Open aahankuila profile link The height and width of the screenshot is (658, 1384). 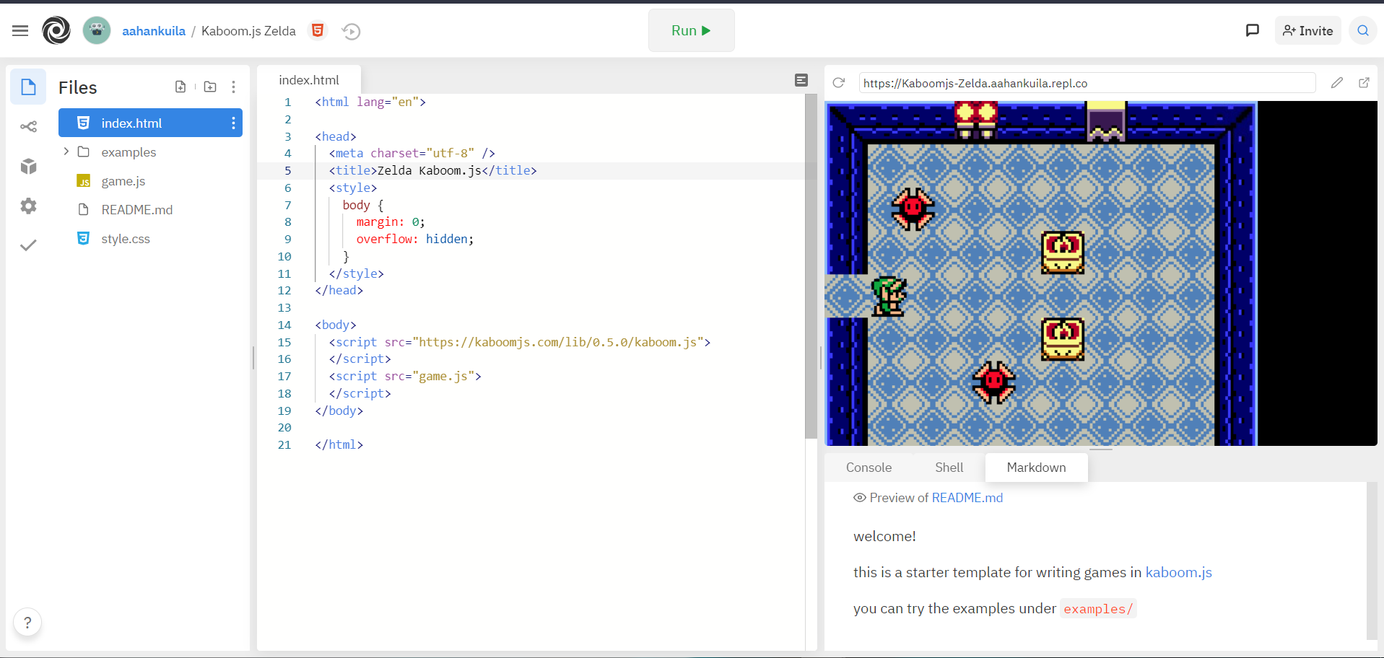[154, 31]
